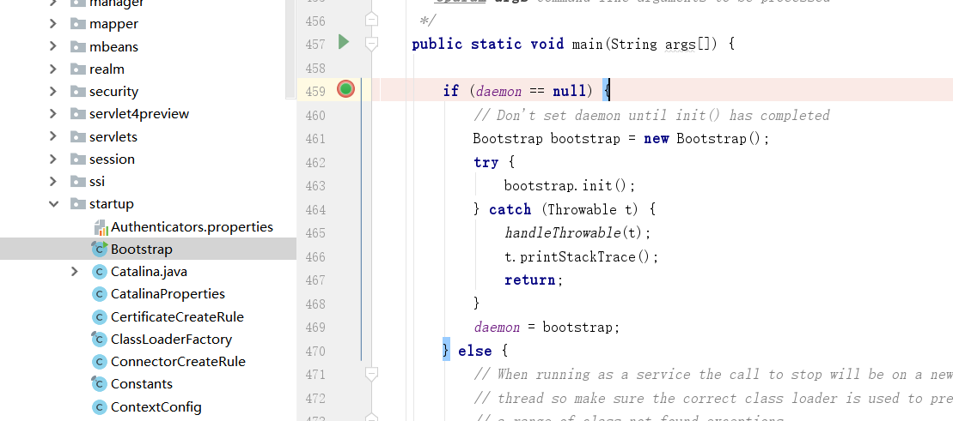Viewport: 953px width, 421px height.
Task: Select the servlet4preview package
Action: pos(139,113)
